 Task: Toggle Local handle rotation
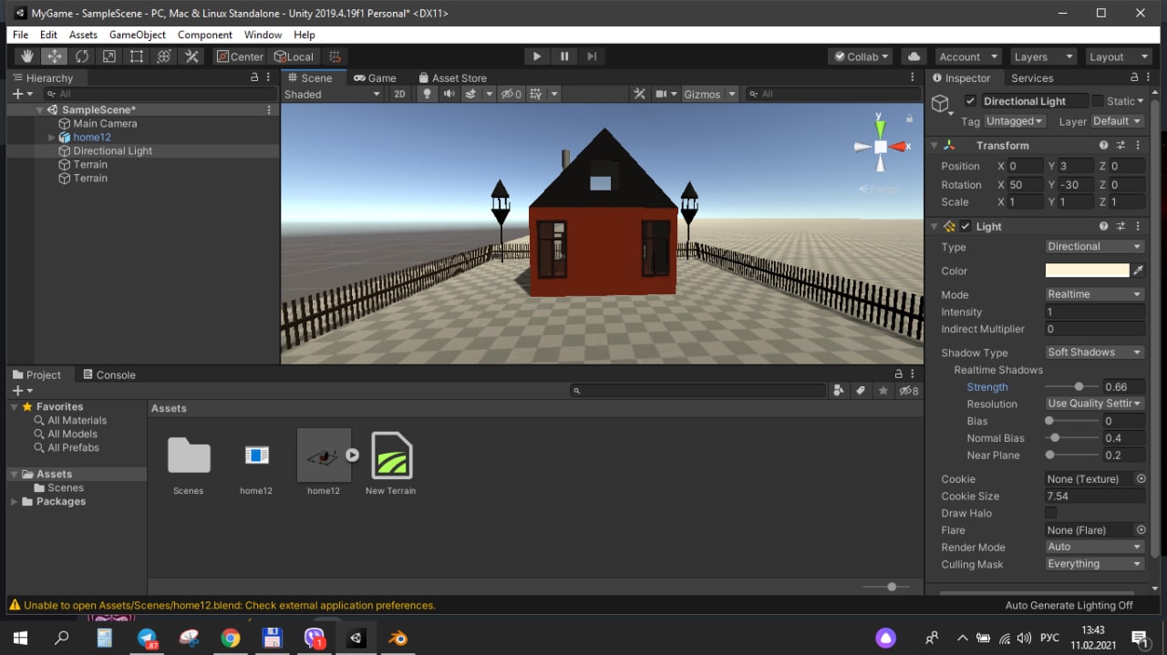click(294, 56)
